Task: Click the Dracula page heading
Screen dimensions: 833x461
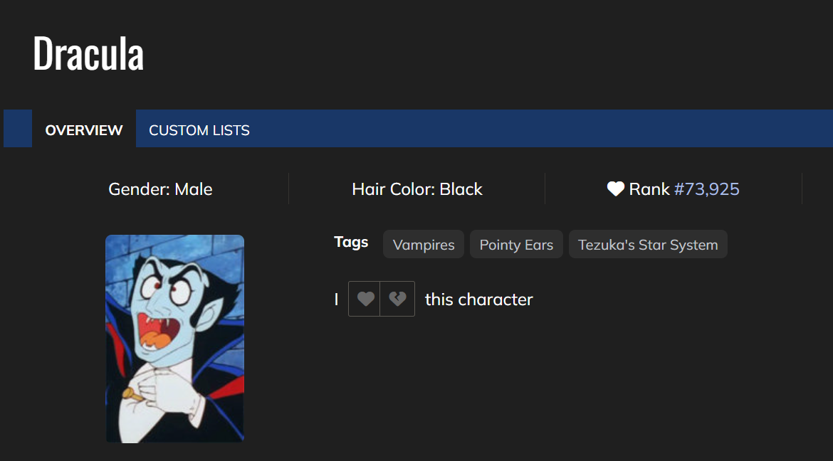Action: (x=88, y=53)
